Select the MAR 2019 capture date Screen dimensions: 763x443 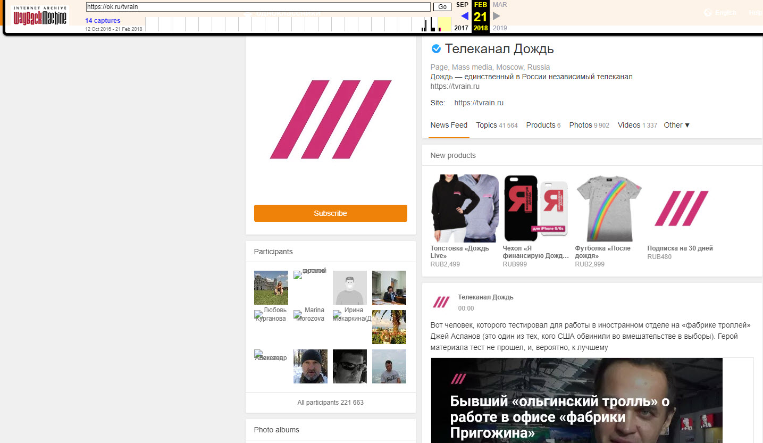[x=500, y=16]
